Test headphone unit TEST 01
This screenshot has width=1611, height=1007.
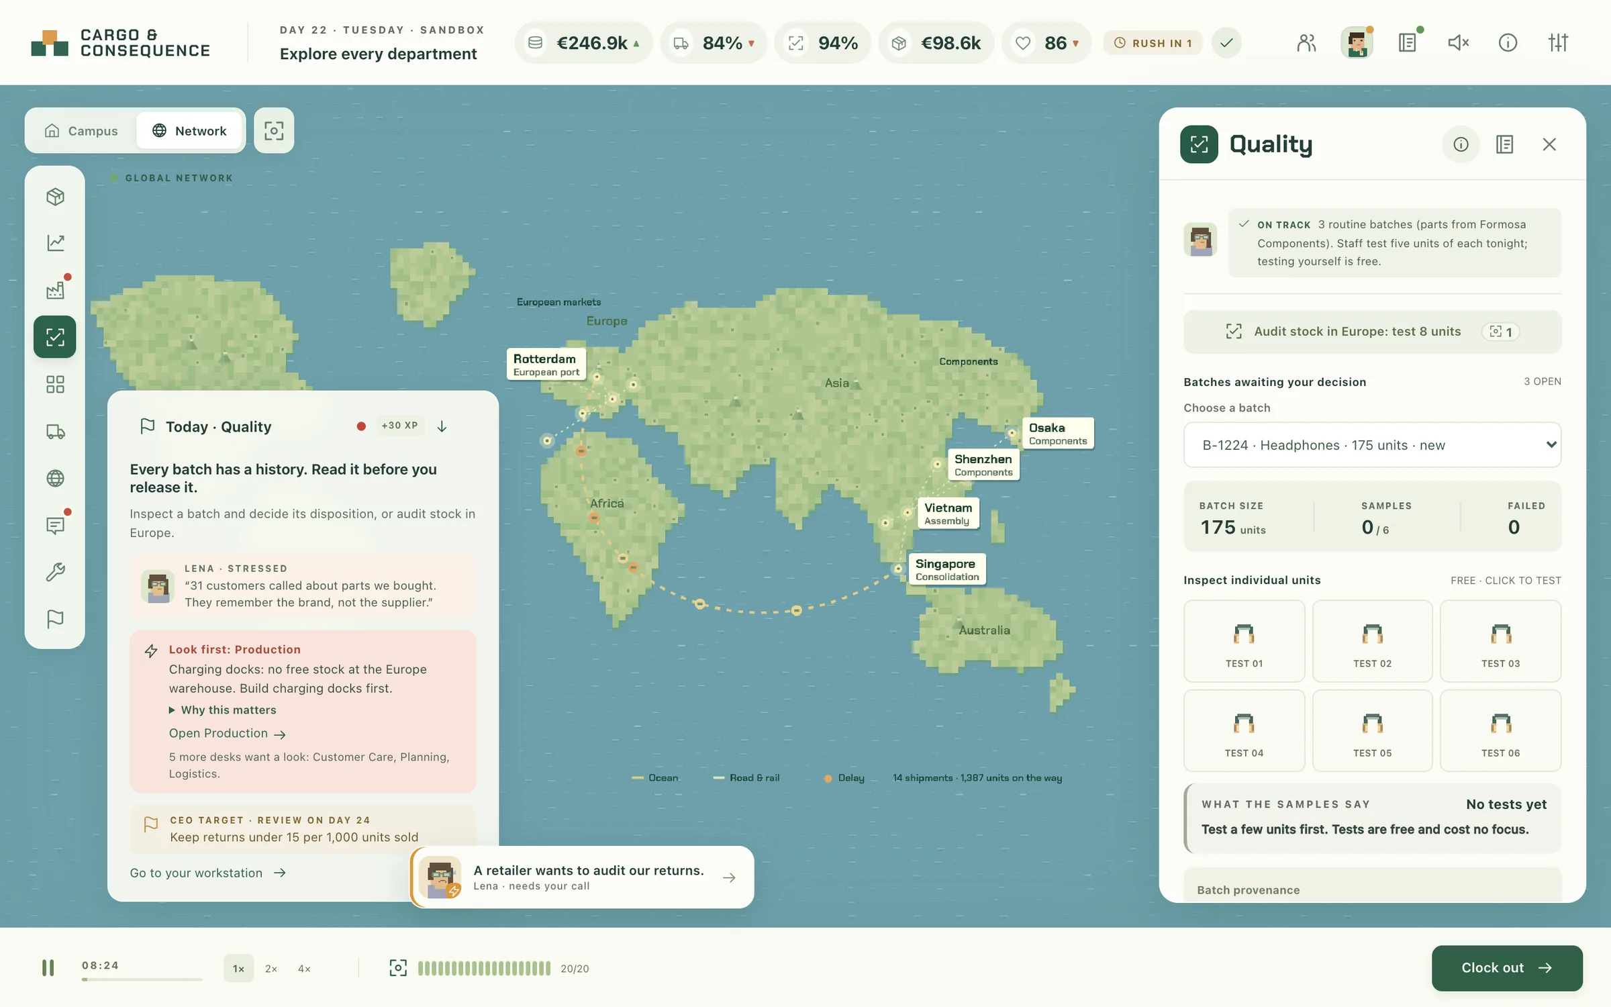[x=1244, y=641]
